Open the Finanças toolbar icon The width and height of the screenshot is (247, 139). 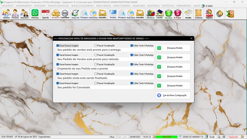click(151, 14)
